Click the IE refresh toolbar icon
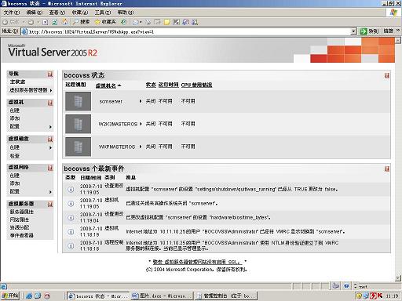Image resolution: width=402 pixels, height=301 pixels. pyautogui.click(x=55, y=22)
